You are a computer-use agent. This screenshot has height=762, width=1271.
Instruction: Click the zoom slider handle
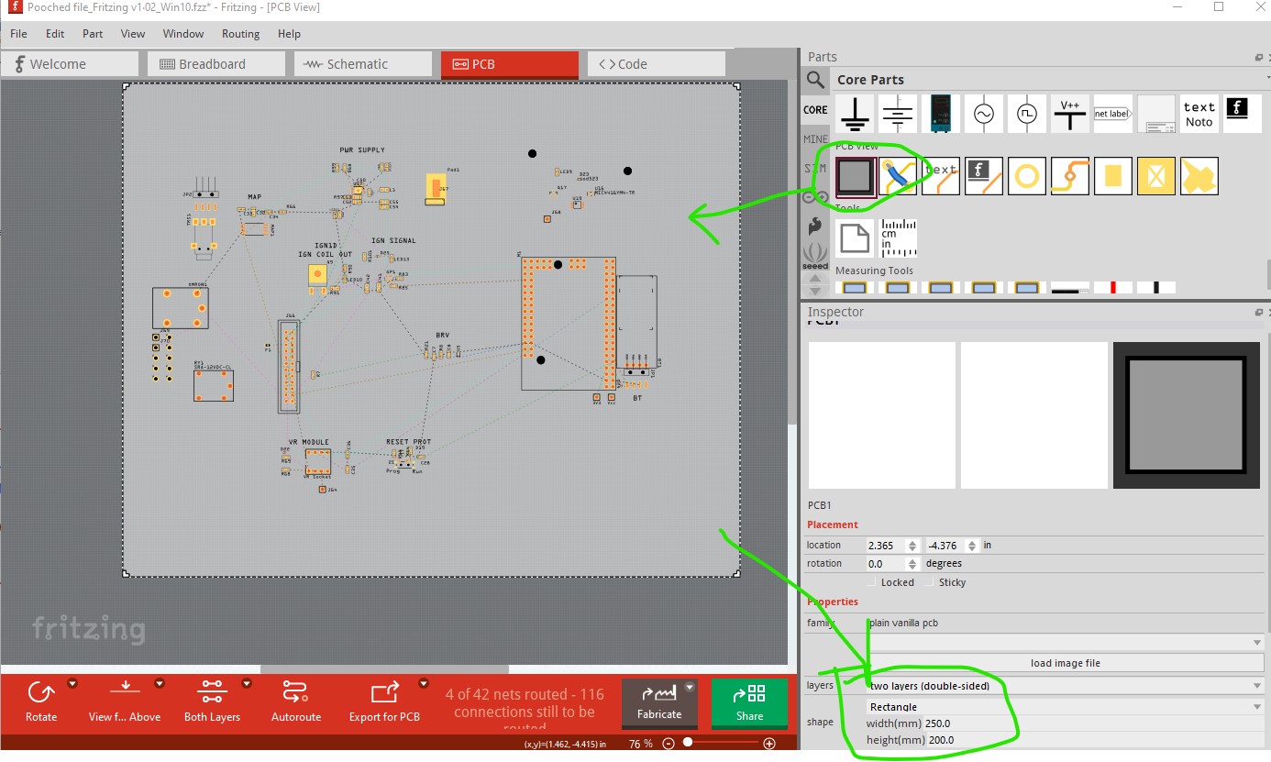687,743
